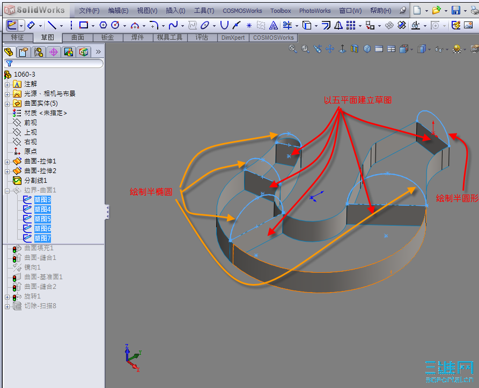Click the Sketch Picture icon
This screenshot has width=479, height=388.
pyautogui.click(x=468, y=25)
